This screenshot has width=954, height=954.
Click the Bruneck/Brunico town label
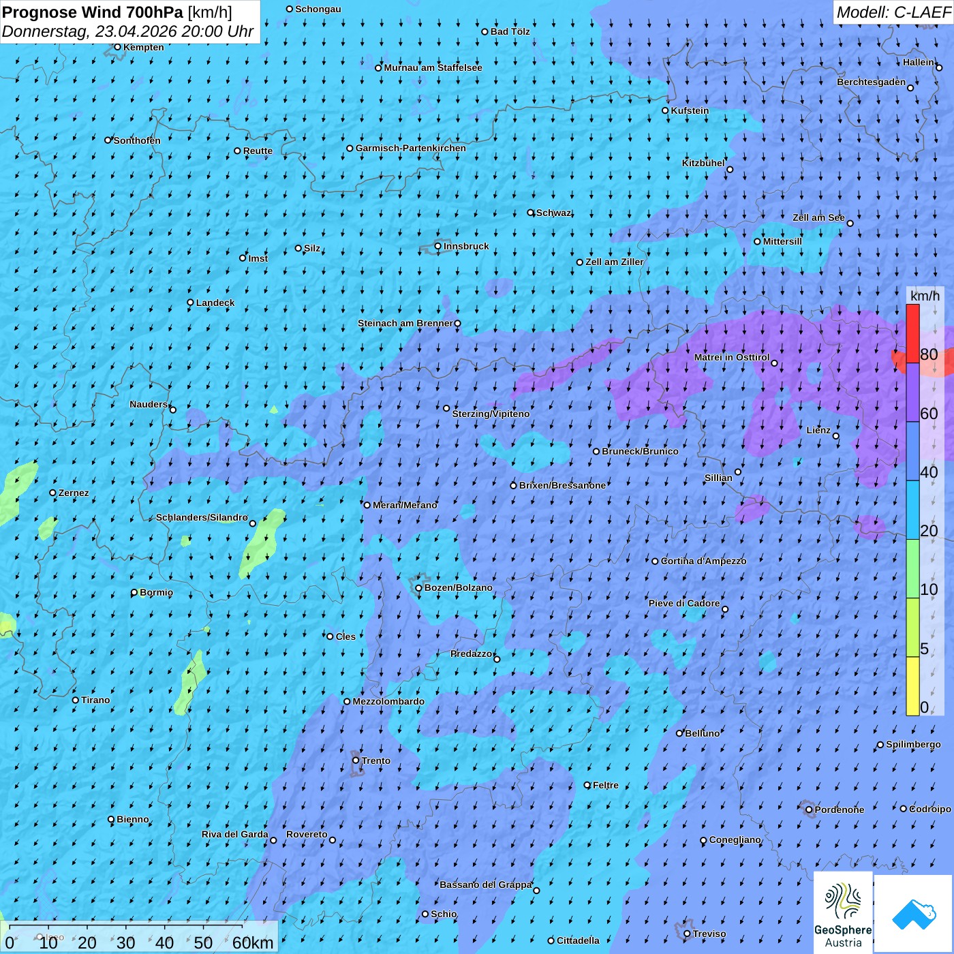(x=640, y=451)
